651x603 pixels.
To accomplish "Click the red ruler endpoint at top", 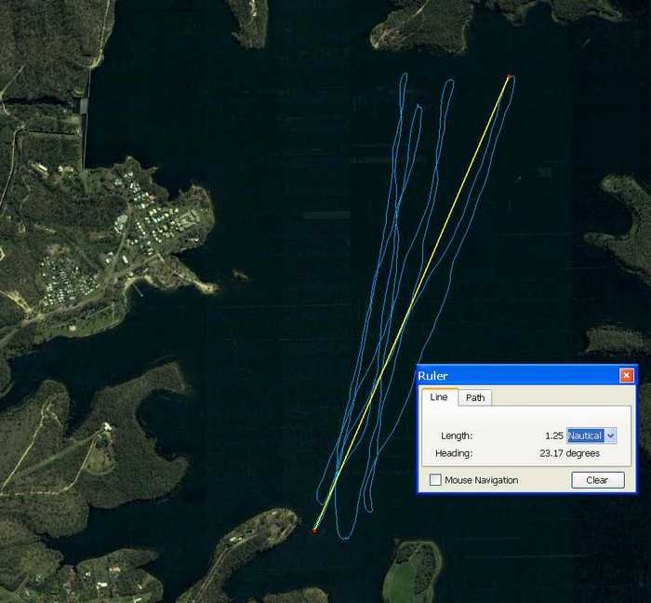I will pos(510,77).
